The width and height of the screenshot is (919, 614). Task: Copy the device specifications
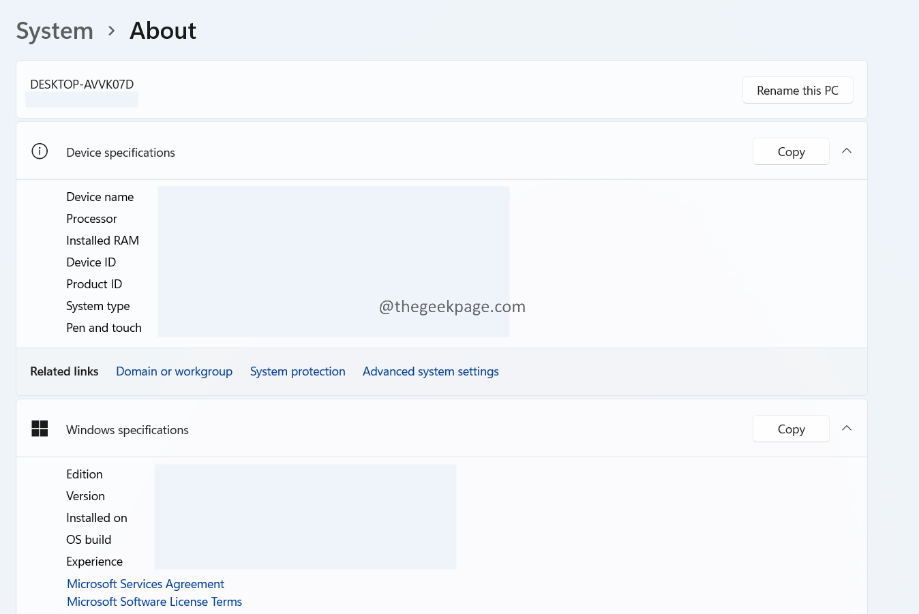pyautogui.click(x=791, y=152)
